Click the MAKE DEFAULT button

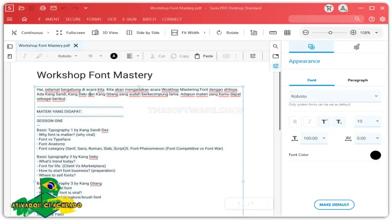click(x=334, y=205)
